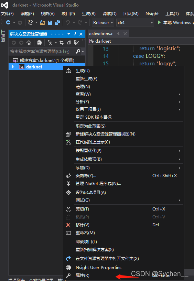Click the Nsight globe icon in Solution Explorer toolbar

(x=39, y=43)
